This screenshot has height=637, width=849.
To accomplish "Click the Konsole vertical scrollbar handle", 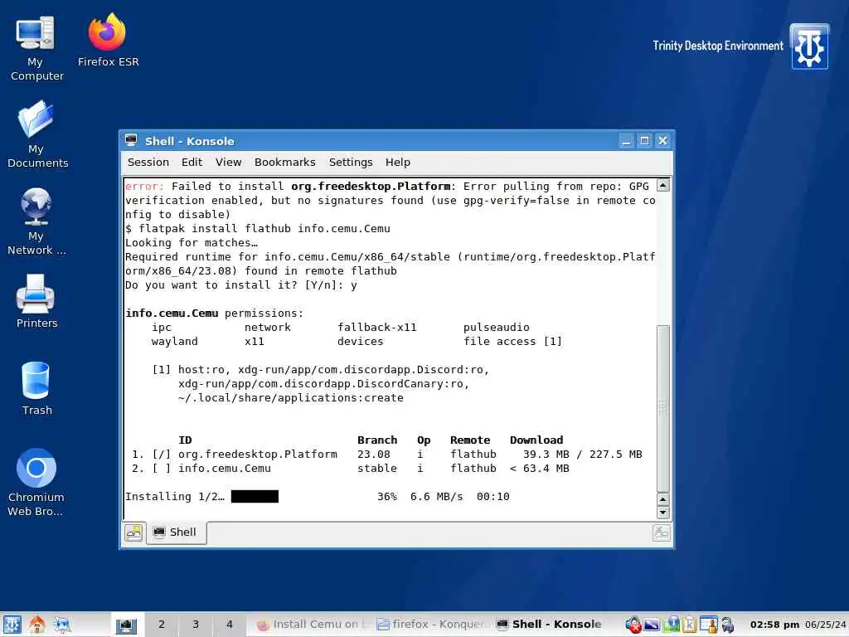I will pyautogui.click(x=662, y=407).
